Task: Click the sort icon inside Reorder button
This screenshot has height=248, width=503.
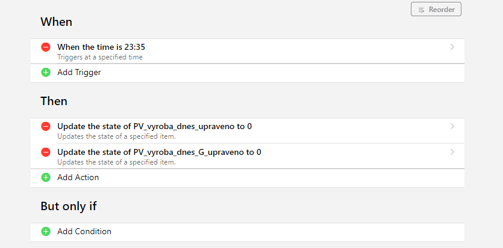Action: tap(422, 10)
